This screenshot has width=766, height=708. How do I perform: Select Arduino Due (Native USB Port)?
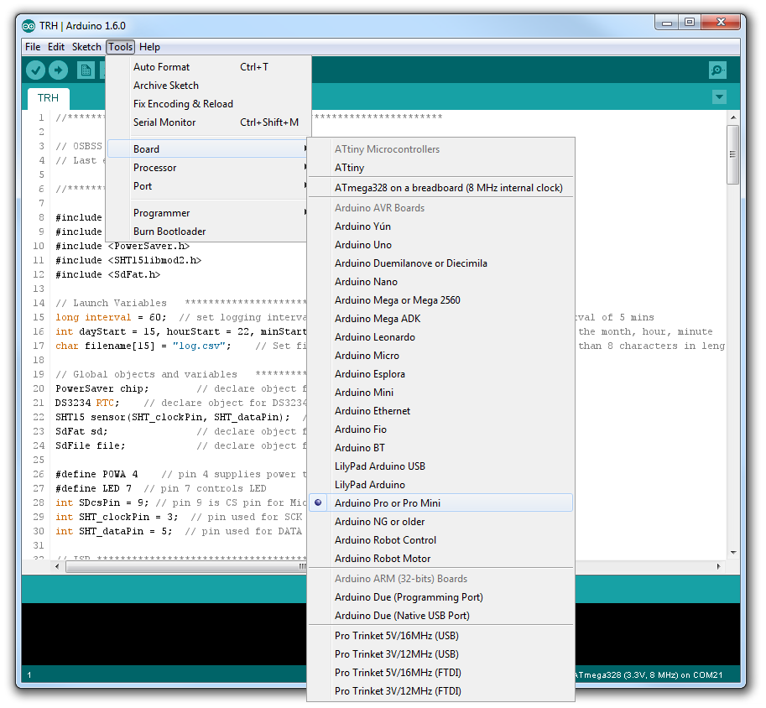(440, 616)
